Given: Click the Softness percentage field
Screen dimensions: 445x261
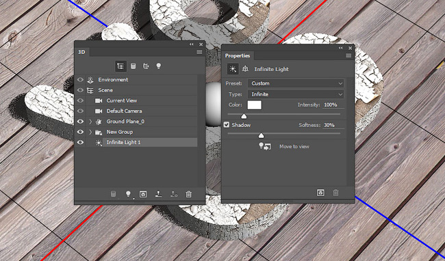Looking at the screenshot, I should click(x=333, y=125).
